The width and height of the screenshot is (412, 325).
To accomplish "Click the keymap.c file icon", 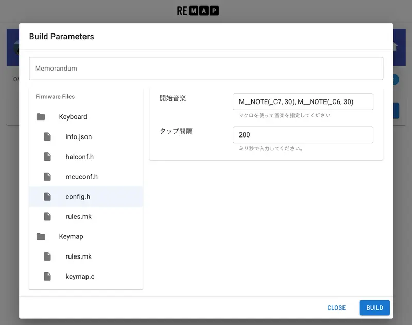I will pos(47,277).
